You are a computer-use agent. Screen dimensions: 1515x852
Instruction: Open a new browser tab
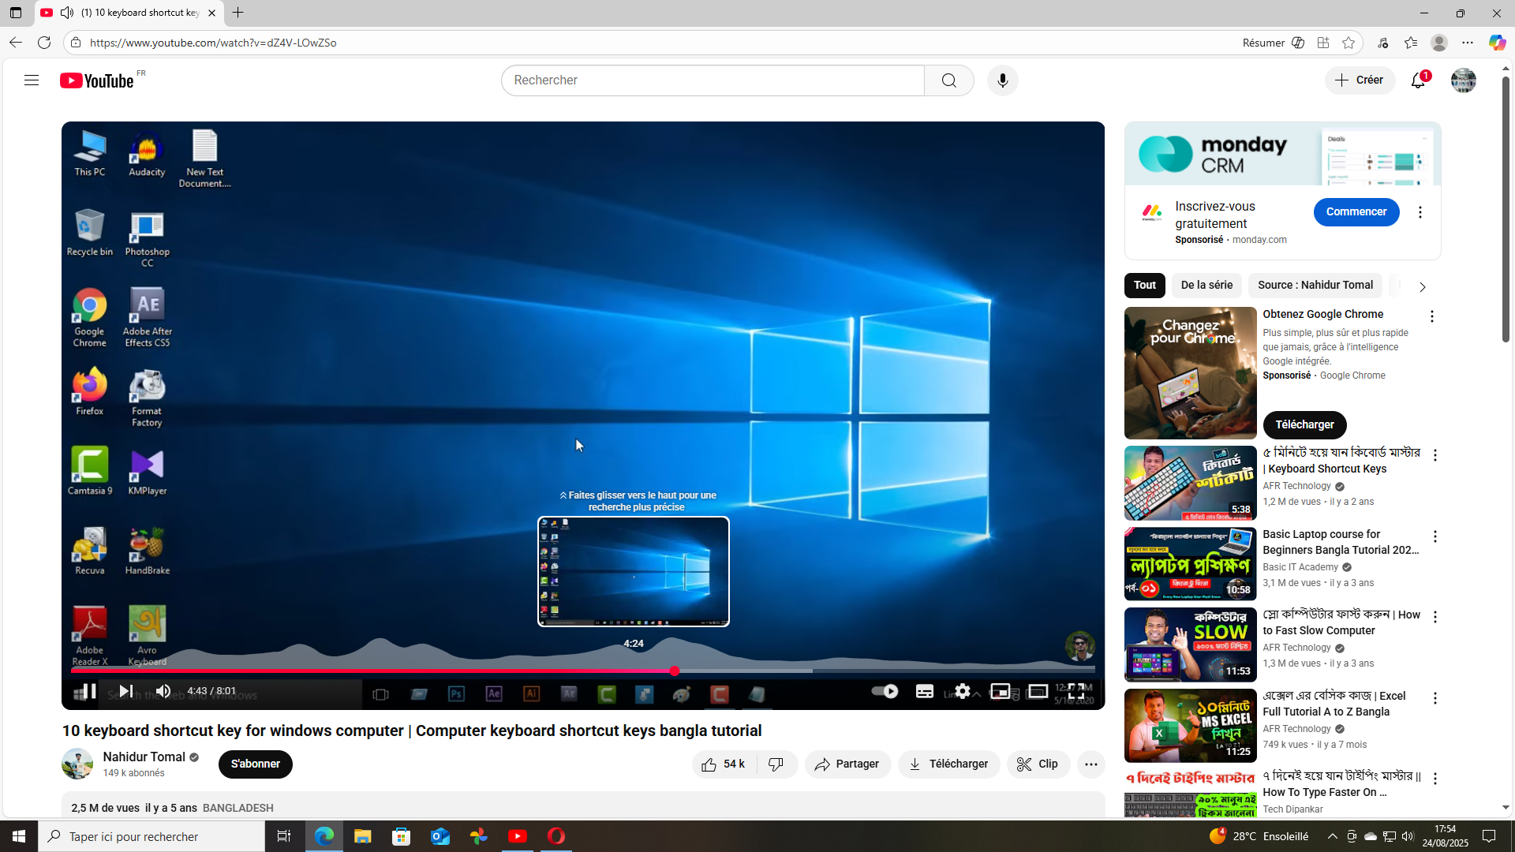tap(238, 13)
